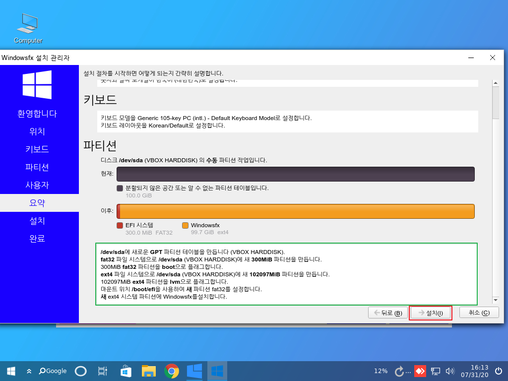Click the scrollbar down arrow
This screenshot has width=508, height=381.
[496, 300]
